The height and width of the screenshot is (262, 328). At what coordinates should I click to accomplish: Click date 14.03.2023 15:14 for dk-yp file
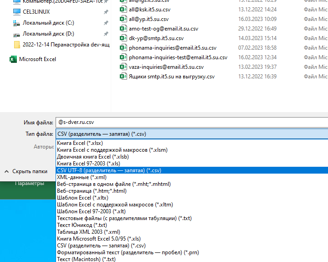coord(257,39)
